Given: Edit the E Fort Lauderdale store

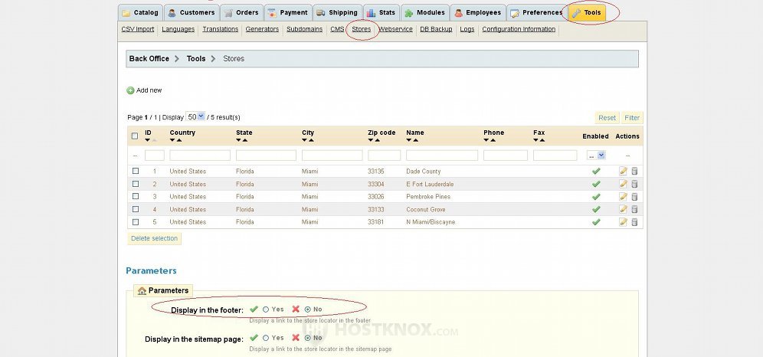Looking at the screenshot, I should (x=623, y=184).
